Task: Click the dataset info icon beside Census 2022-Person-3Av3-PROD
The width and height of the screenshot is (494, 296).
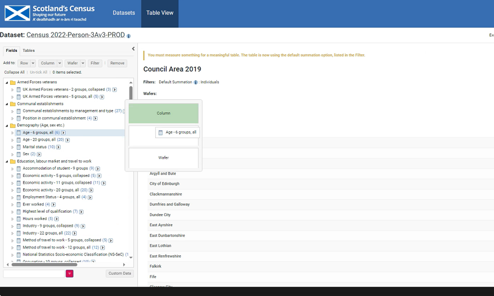Action: click(x=129, y=36)
